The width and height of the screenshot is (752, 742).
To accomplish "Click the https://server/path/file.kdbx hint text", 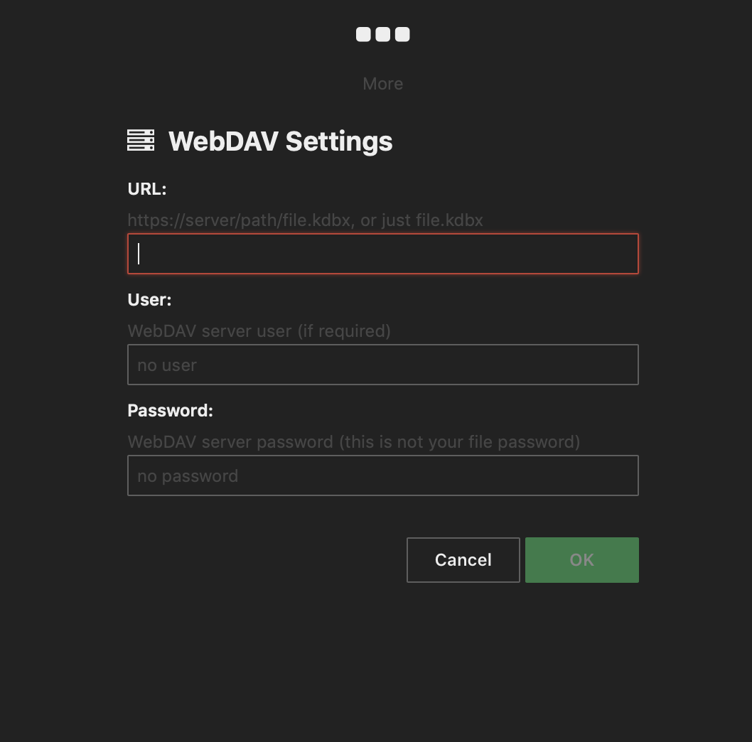I will 304,220.
